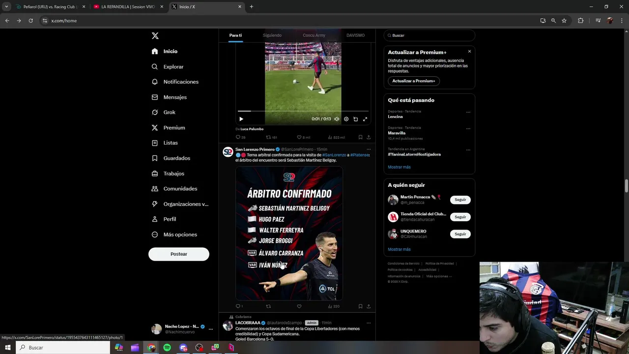Open Grok from the sidebar
This screenshot has width=629, height=354.
(x=164, y=112)
